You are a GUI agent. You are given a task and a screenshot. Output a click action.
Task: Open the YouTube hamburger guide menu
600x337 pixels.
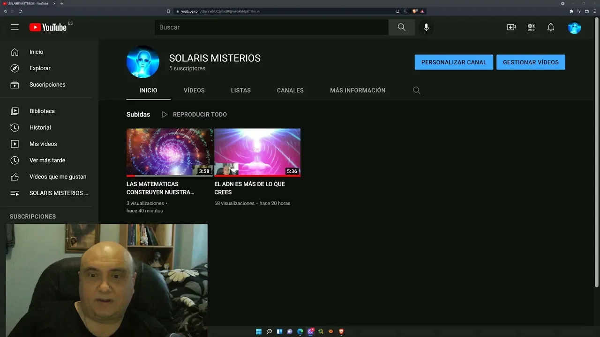(x=15, y=27)
